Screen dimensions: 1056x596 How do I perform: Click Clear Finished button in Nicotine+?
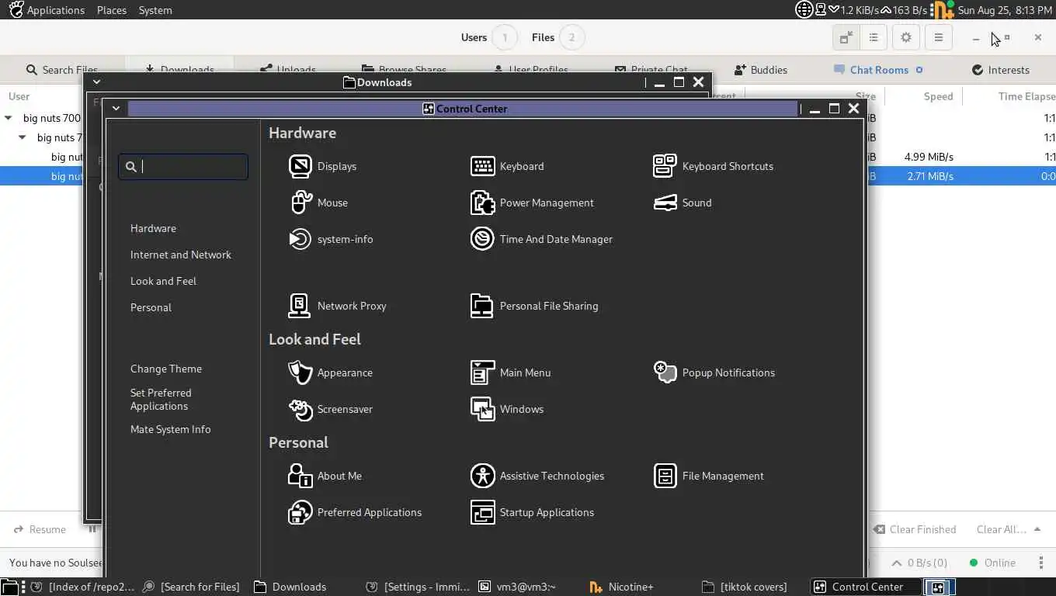click(915, 529)
